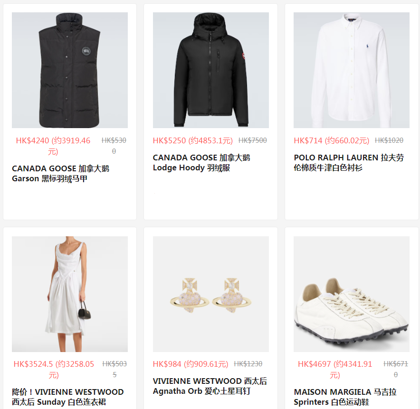Open the white Polo Ralph Lauren shirt image
Viewport: 420px width, 409px height.
click(x=352, y=70)
